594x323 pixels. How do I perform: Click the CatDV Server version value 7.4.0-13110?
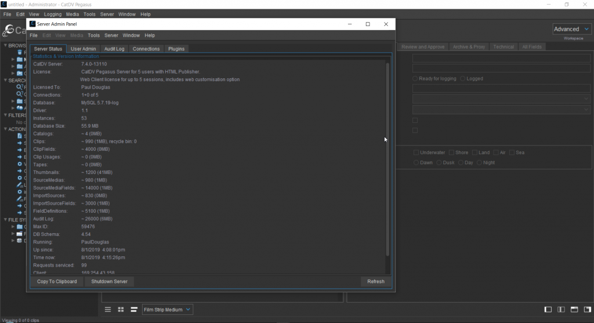[x=94, y=64]
